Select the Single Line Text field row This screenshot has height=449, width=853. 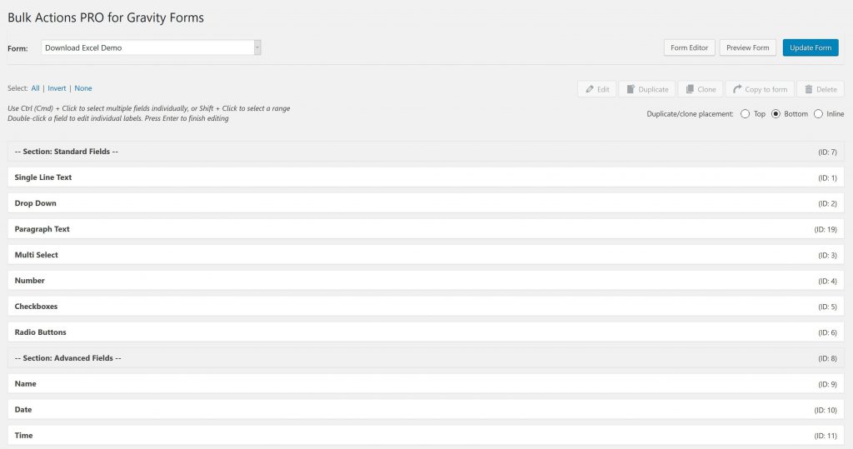click(426, 177)
